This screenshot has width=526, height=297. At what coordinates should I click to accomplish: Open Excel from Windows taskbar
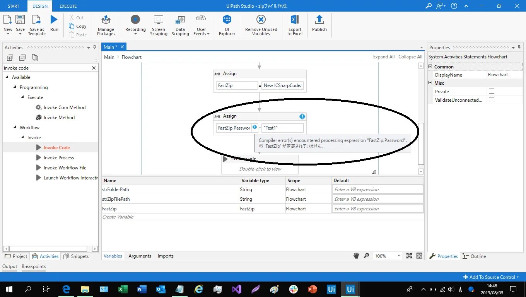[123, 289]
